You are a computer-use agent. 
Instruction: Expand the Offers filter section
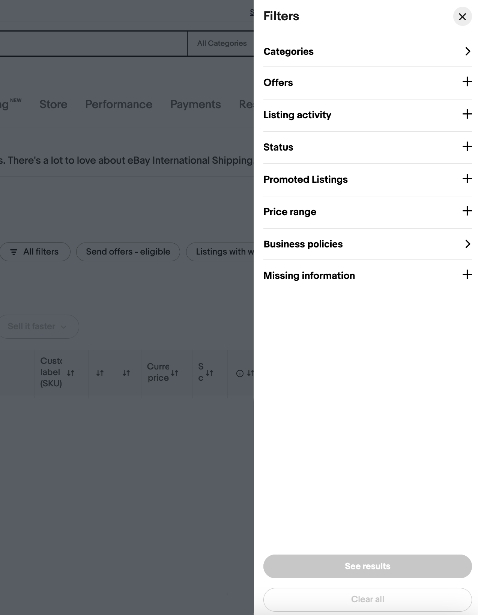(467, 82)
